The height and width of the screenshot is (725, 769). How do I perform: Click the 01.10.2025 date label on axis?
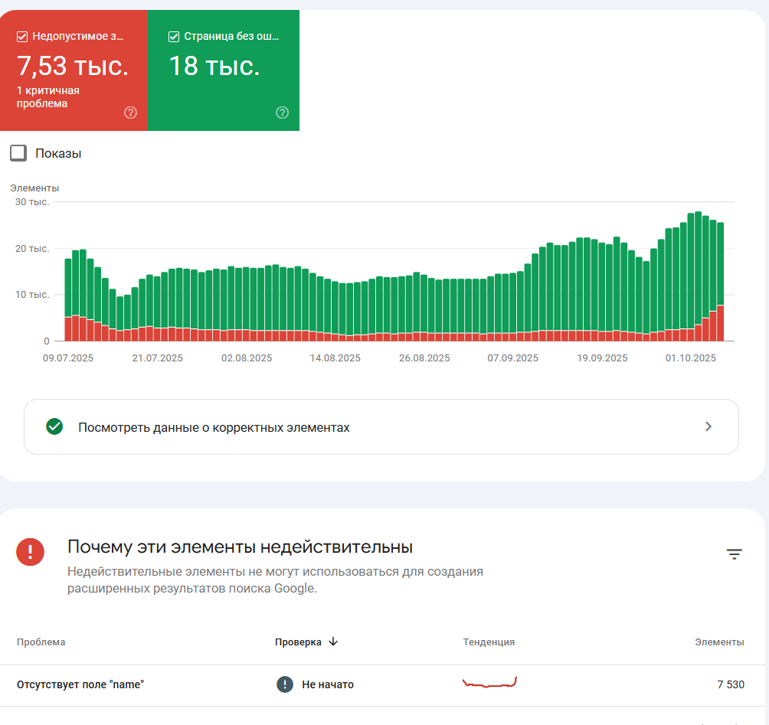(691, 358)
